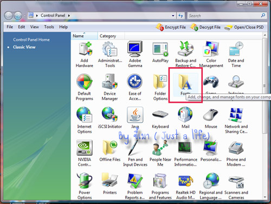Go to Control Panel Home
This screenshot has height=204, width=271.
coord(31,40)
